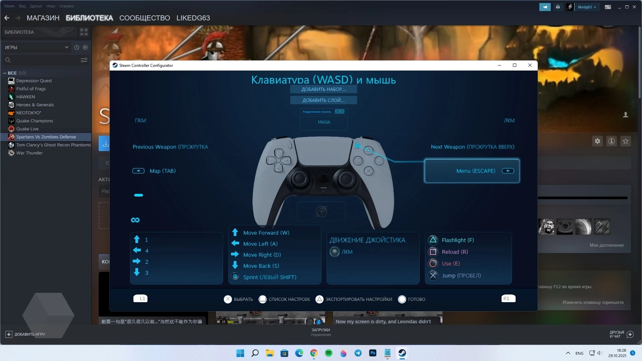Click the Use (E) circle button icon
The height and width of the screenshot is (361, 642).
(x=433, y=263)
